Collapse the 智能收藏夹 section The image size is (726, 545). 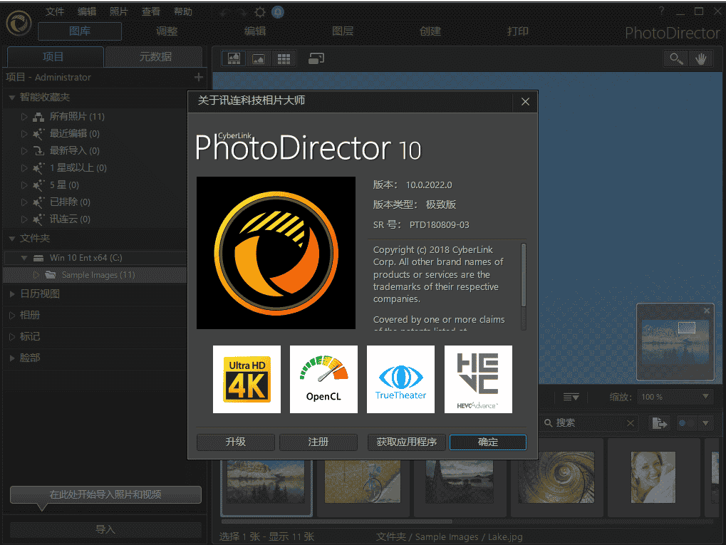[12, 98]
